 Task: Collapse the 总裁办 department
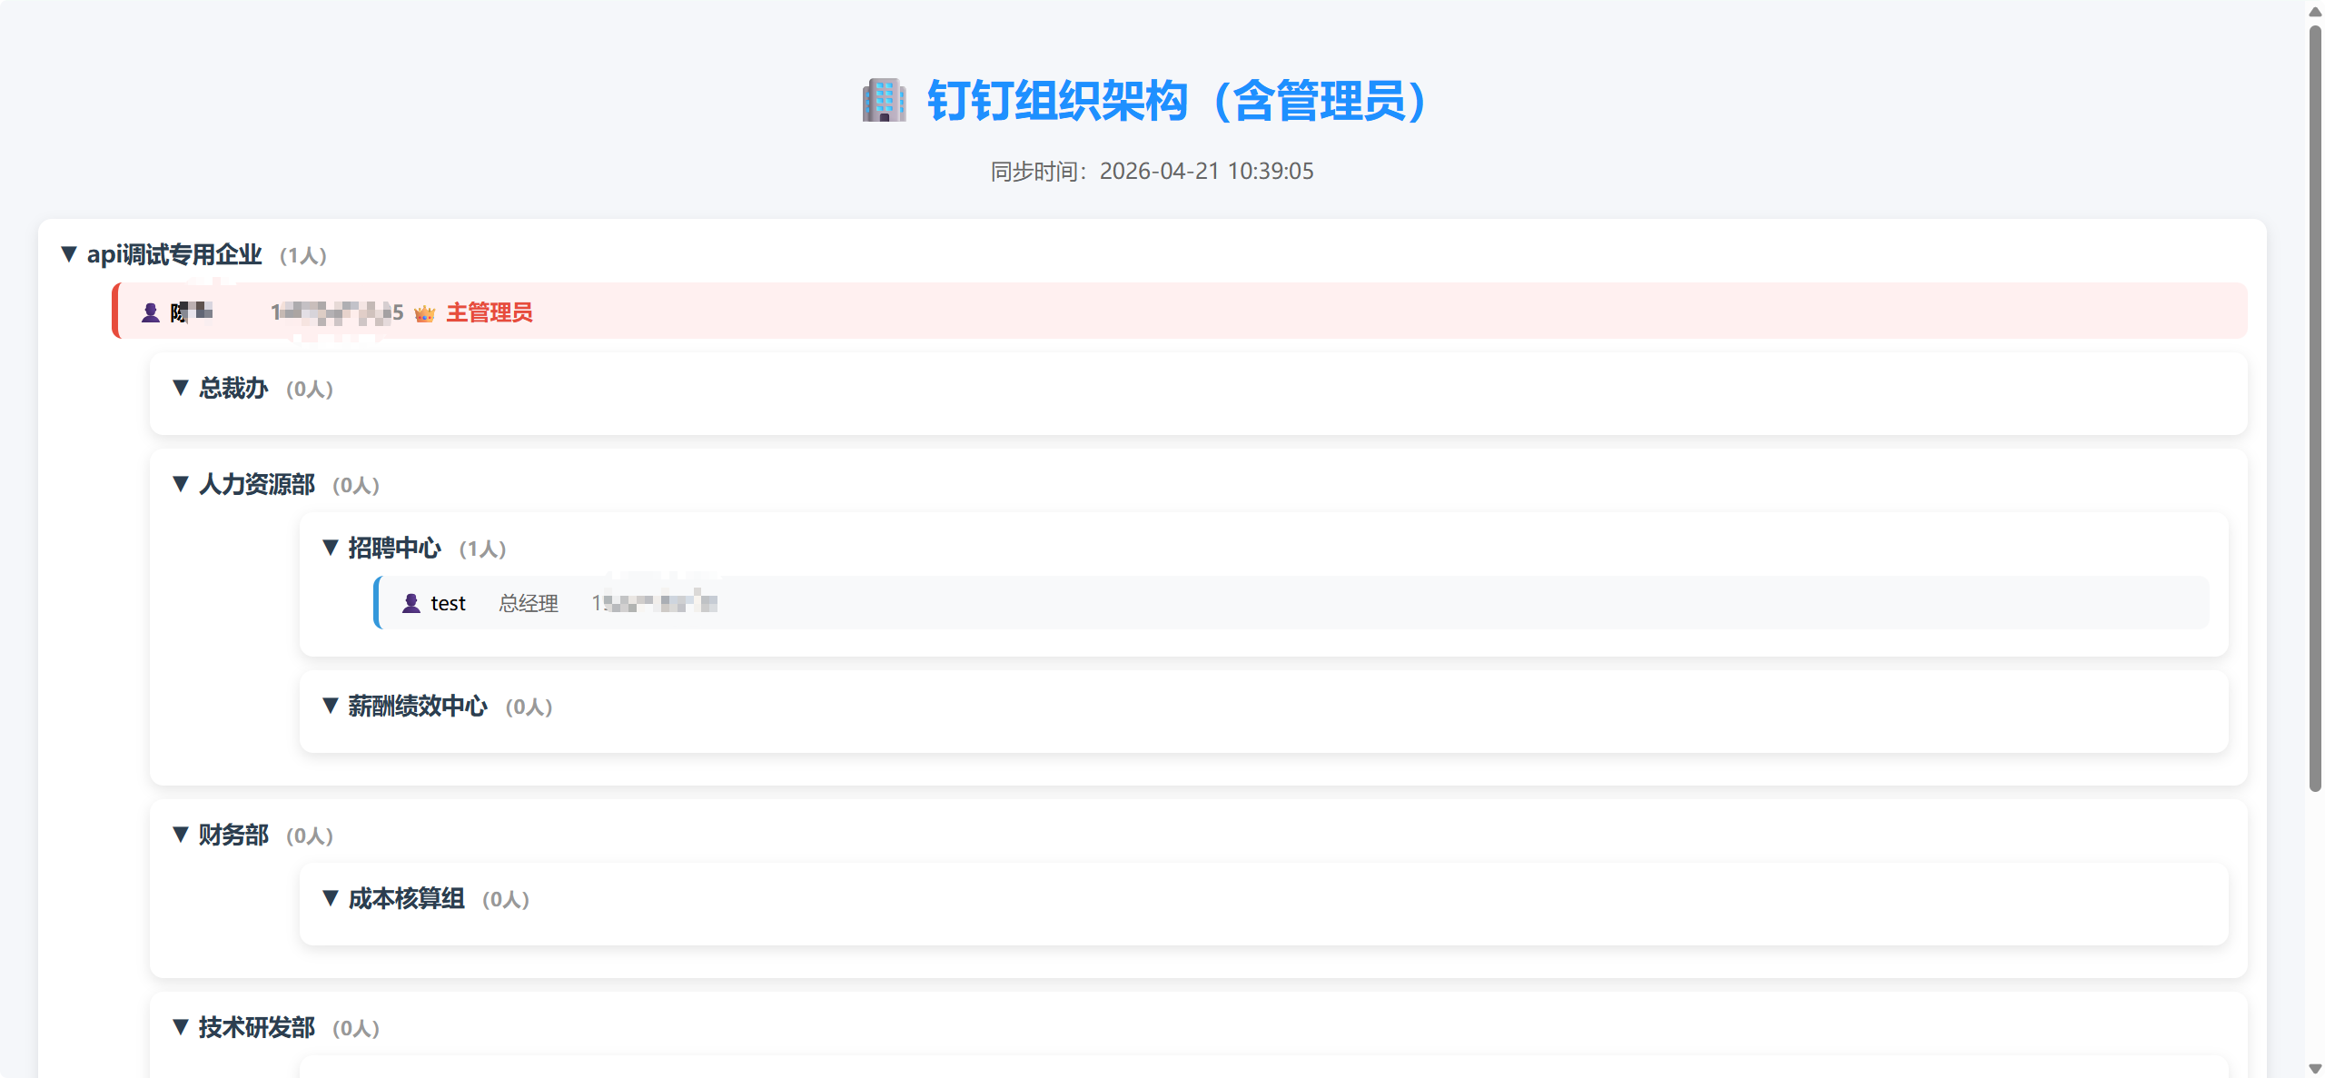coord(181,388)
